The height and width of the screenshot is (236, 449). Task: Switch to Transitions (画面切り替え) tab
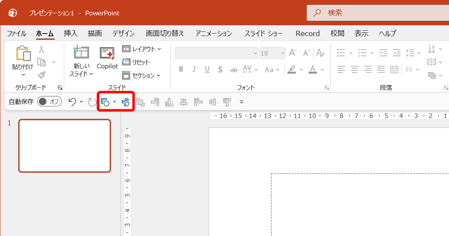pyautogui.click(x=165, y=34)
